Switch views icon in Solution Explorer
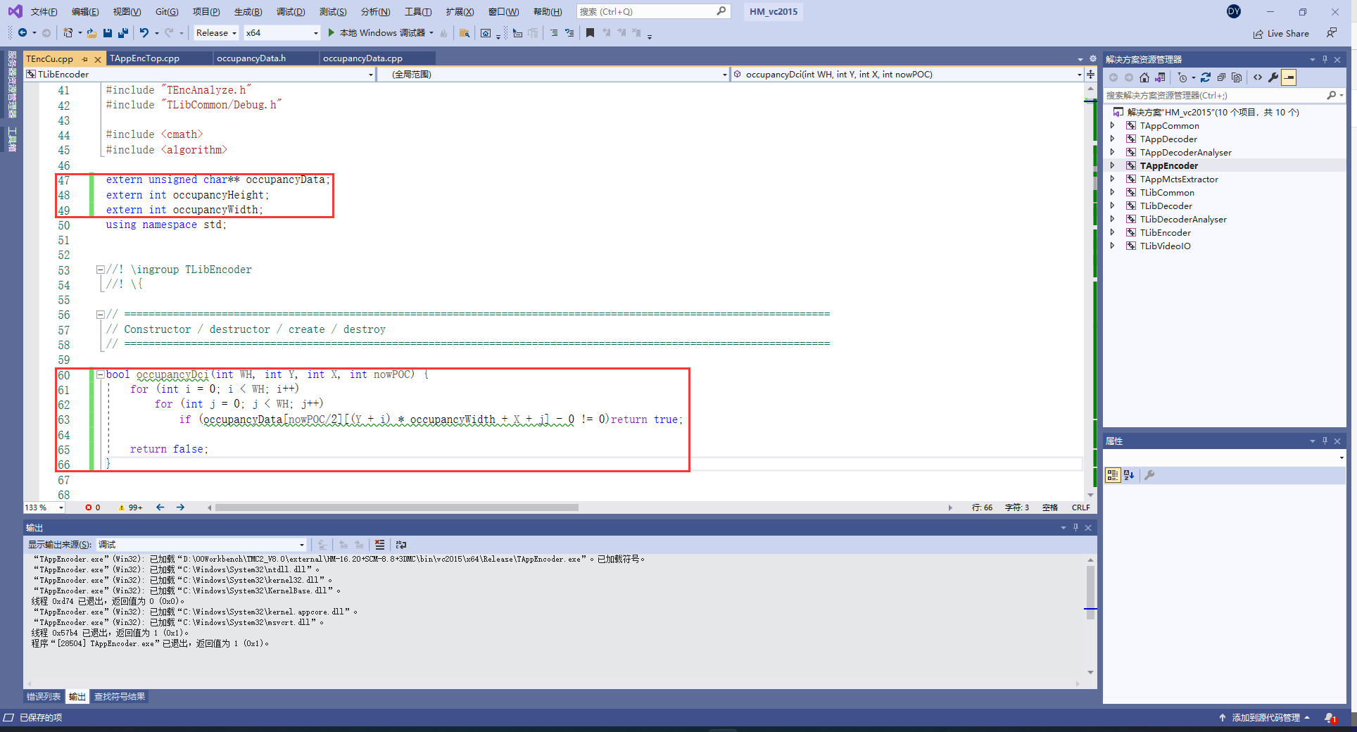Screen dimensions: 1357x732 [1160, 77]
